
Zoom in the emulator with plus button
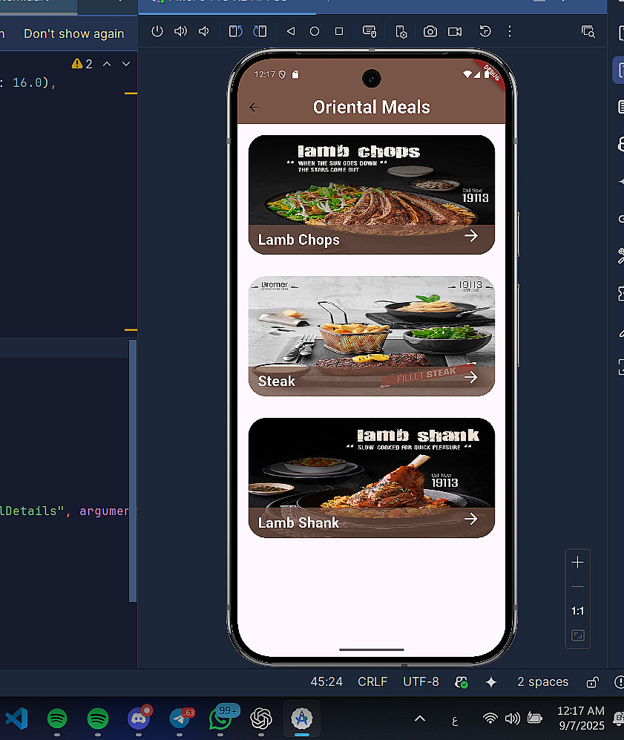click(x=577, y=562)
